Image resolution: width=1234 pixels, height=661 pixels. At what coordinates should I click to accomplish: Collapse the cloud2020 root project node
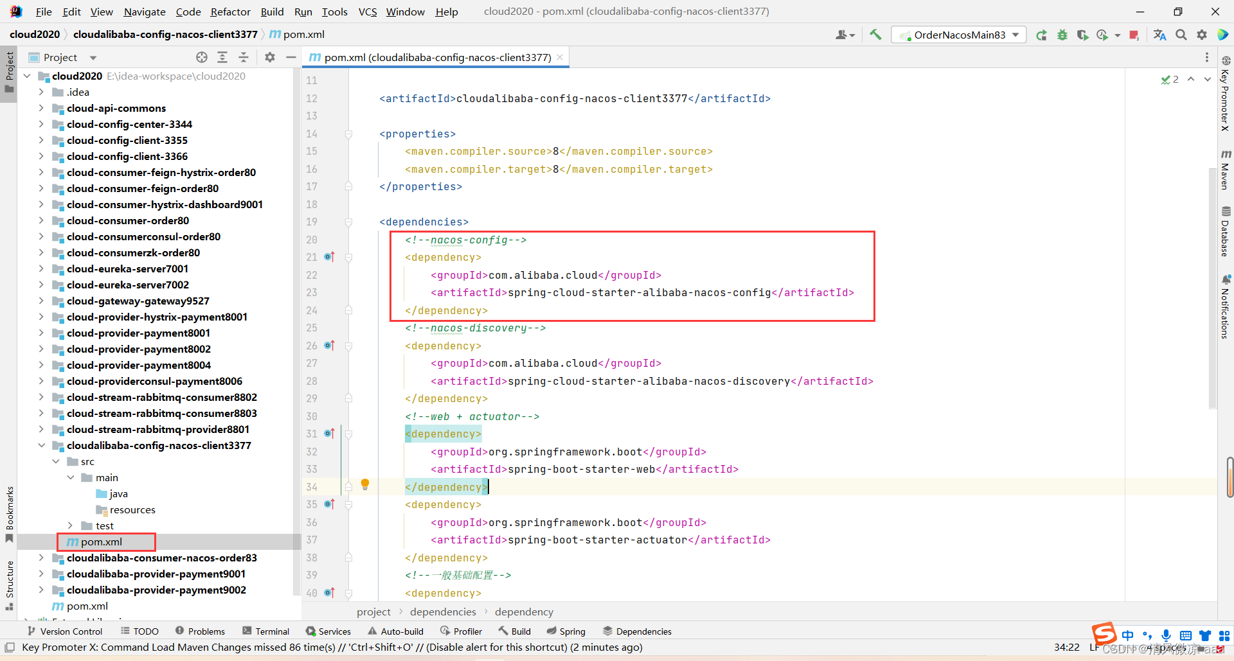pos(27,76)
